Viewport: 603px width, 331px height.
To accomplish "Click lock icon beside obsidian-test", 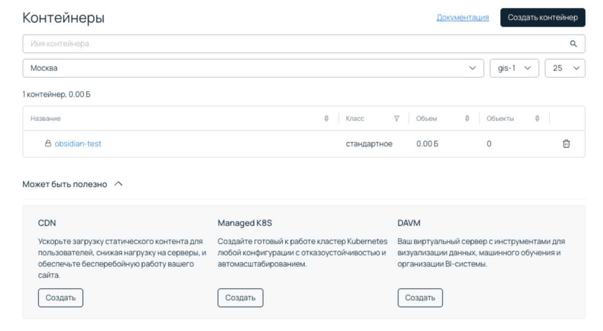I will pos(48,144).
